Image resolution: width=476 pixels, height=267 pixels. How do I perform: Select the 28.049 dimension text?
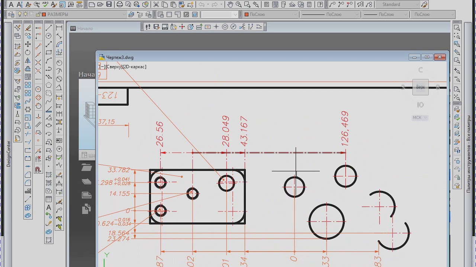225,131
